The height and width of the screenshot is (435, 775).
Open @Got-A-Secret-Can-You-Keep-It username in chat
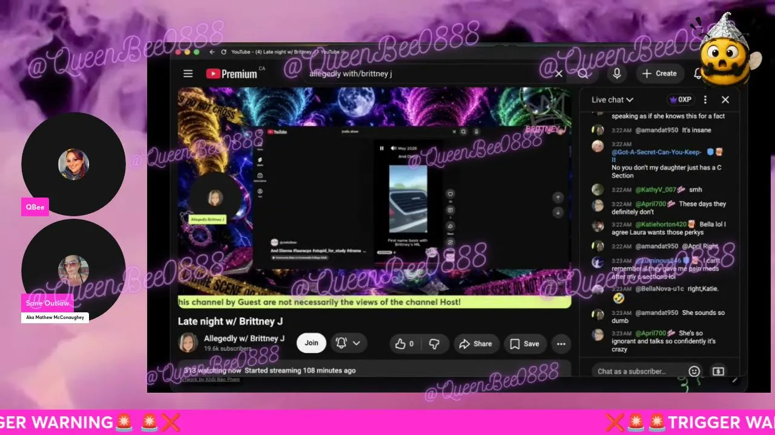[656, 156]
